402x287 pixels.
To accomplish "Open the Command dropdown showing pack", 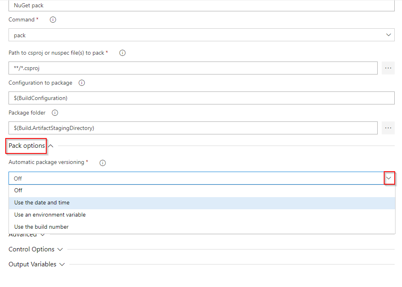I will click(202, 35).
